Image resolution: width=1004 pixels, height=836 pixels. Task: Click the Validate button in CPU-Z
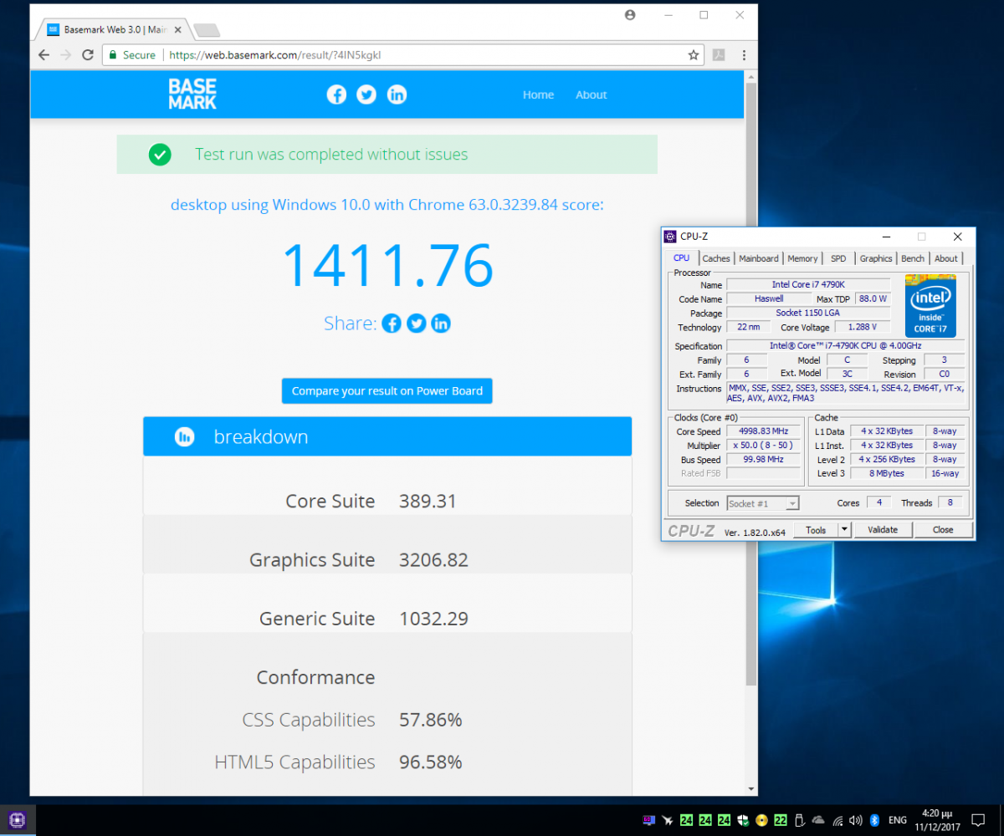click(x=883, y=530)
